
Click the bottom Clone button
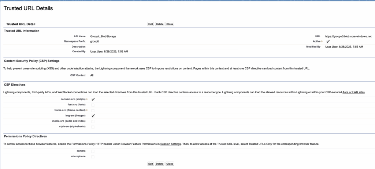(170, 164)
